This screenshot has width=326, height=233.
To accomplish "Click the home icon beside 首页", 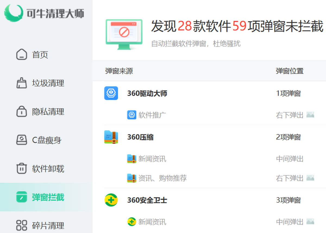I will [22, 55].
